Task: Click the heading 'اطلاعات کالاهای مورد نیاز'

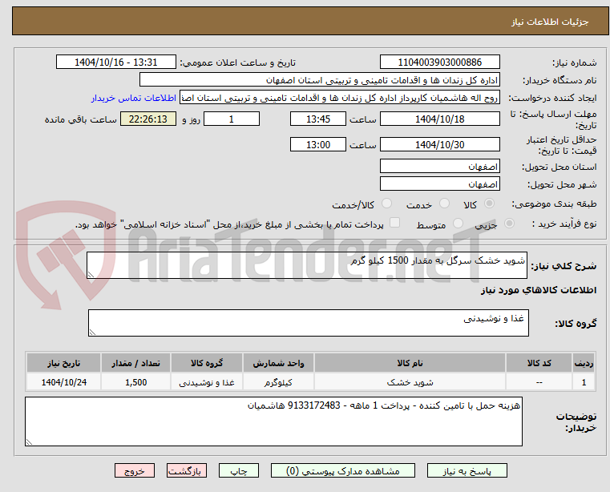Action: click(x=539, y=290)
